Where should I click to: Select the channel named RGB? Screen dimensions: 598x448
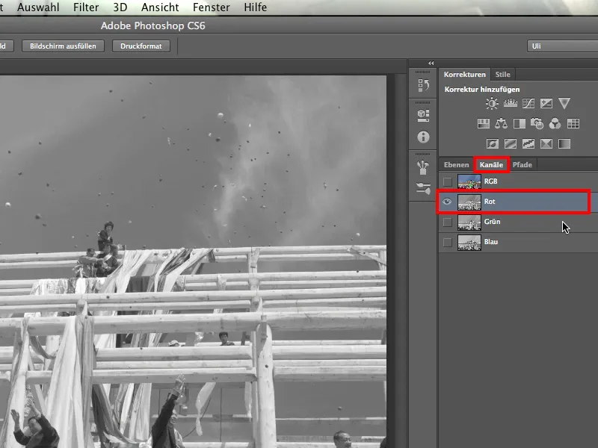click(x=490, y=181)
